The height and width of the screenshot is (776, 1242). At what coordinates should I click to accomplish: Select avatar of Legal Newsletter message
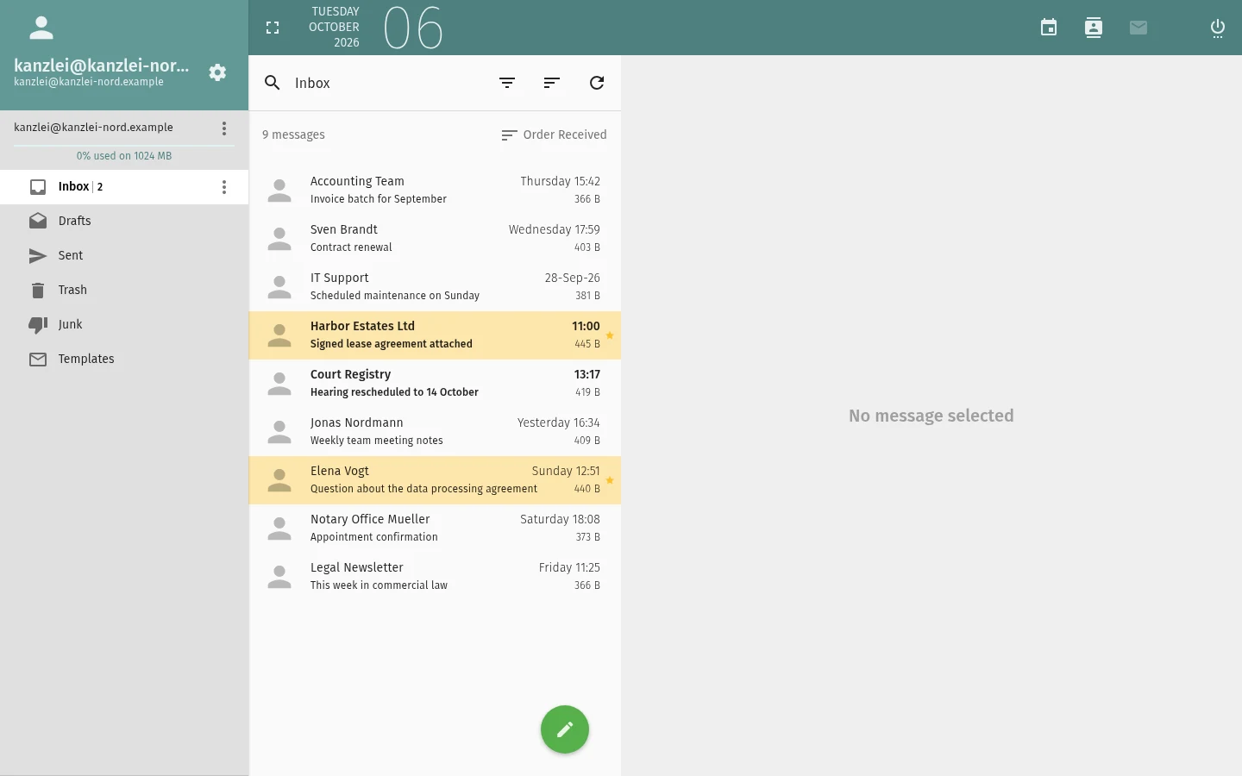279,577
